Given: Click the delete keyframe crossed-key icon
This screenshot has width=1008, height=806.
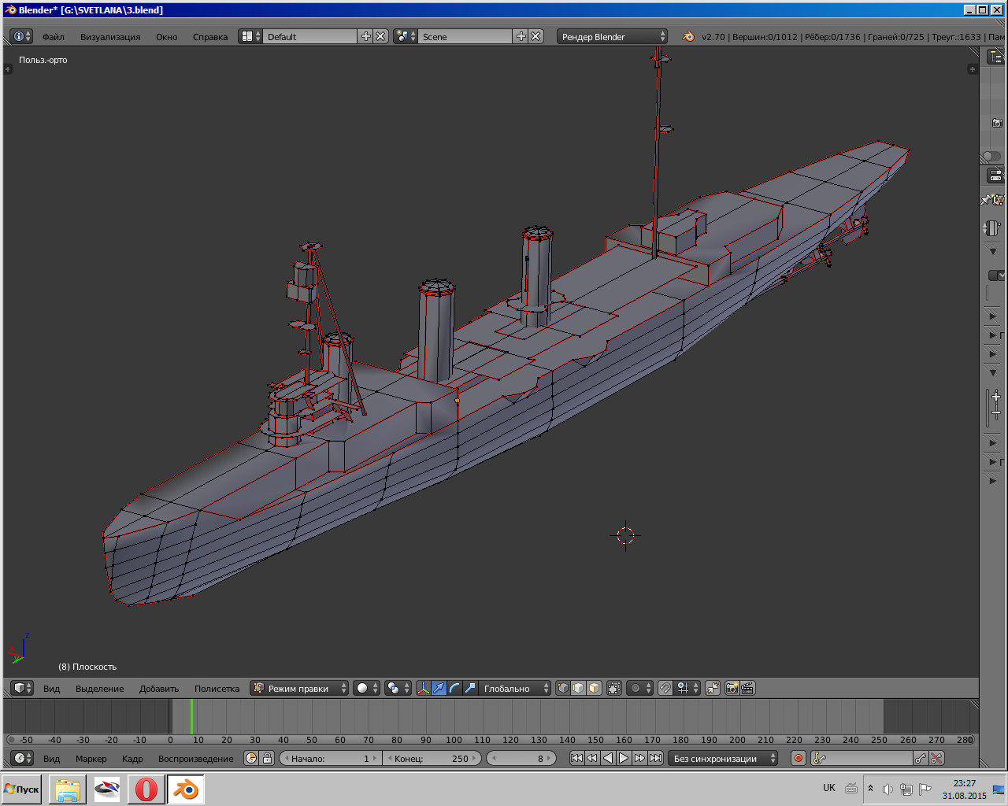Looking at the screenshot, I should click(x=936, y=758).
